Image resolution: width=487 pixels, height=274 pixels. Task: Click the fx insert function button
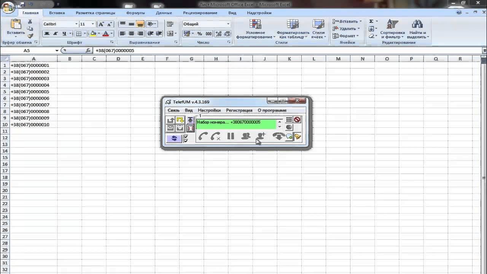pos(88,50)
